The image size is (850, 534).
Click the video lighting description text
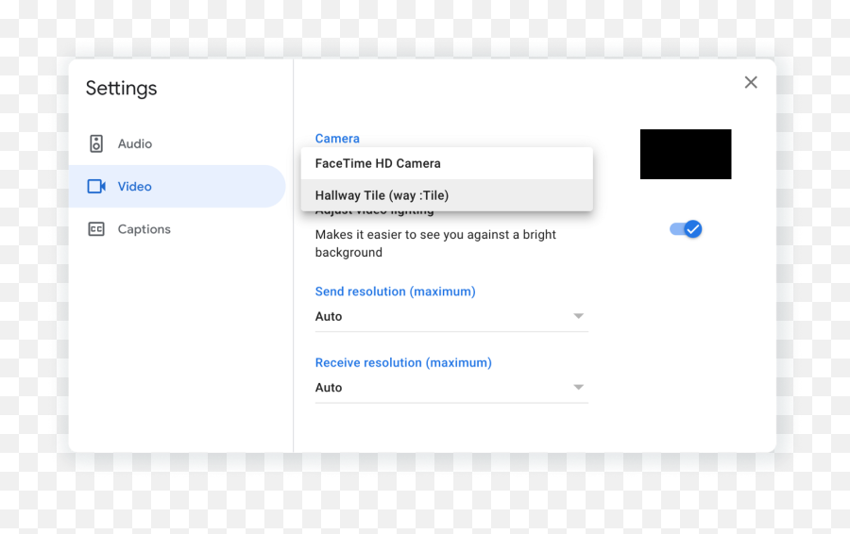tap(435, 243)
